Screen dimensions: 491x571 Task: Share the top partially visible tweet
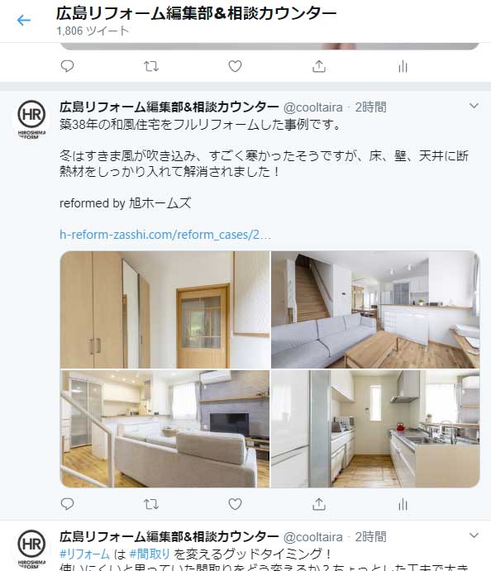click(319, 66)
